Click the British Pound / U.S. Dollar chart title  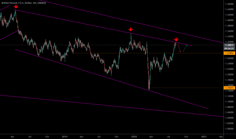click(x=24, y=3)
